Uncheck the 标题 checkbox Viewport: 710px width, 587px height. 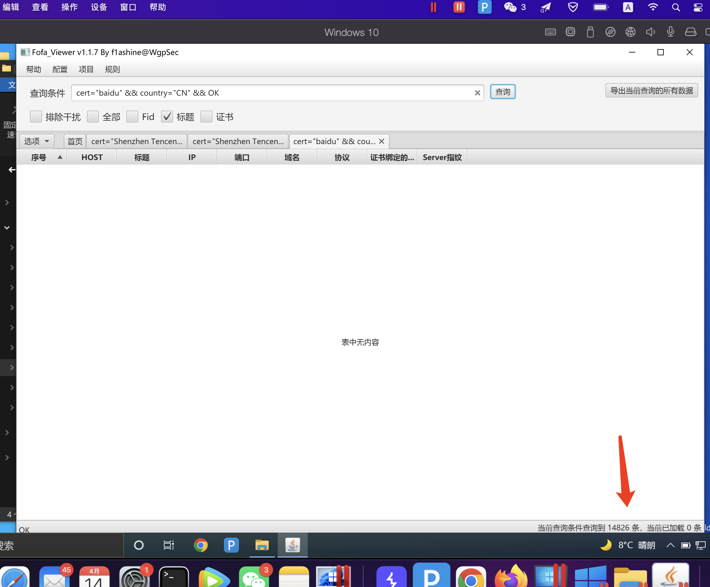167,117
